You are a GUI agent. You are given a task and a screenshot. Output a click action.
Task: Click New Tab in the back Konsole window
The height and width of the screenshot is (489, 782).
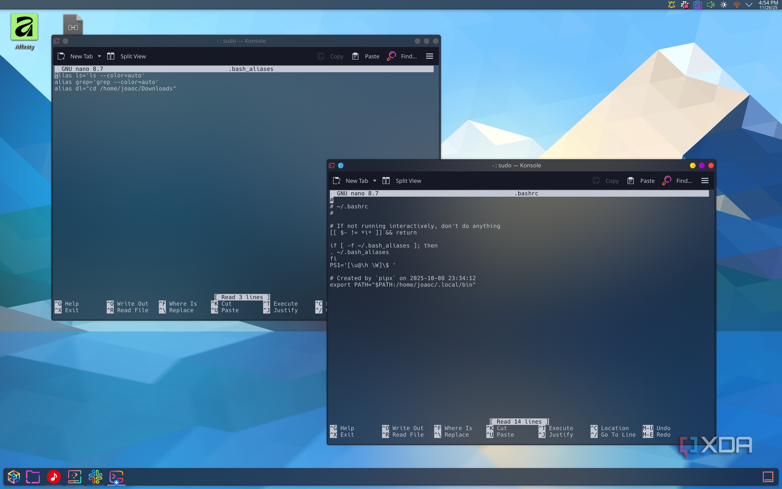78,56
